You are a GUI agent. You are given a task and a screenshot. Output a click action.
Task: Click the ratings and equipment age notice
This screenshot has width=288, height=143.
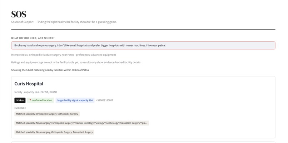coord(76,62)
